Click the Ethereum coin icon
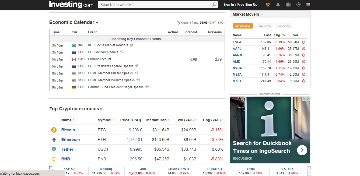Viewport: 360px width, 176px height. pos(54,140)
